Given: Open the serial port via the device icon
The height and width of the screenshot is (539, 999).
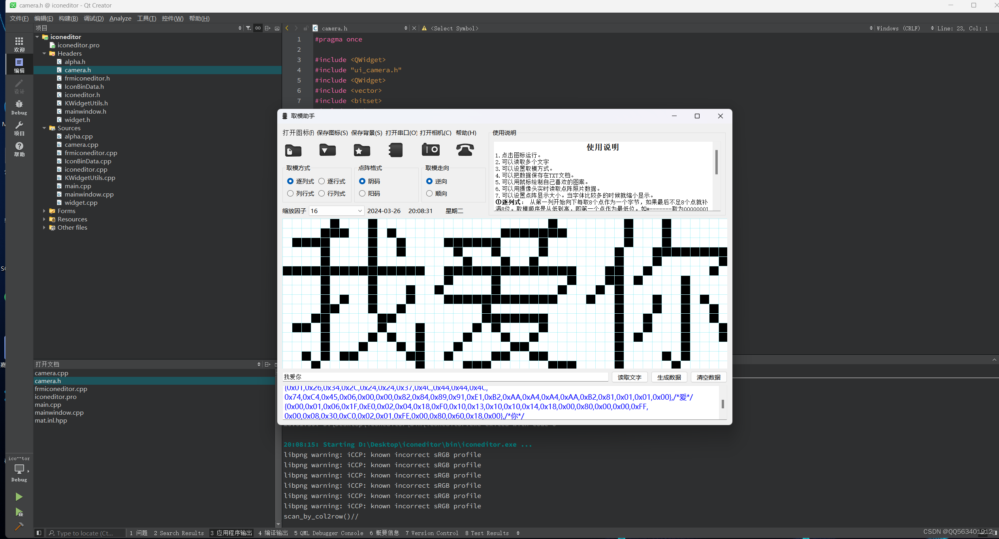Looking at the screenshot, I should (395, 150).
